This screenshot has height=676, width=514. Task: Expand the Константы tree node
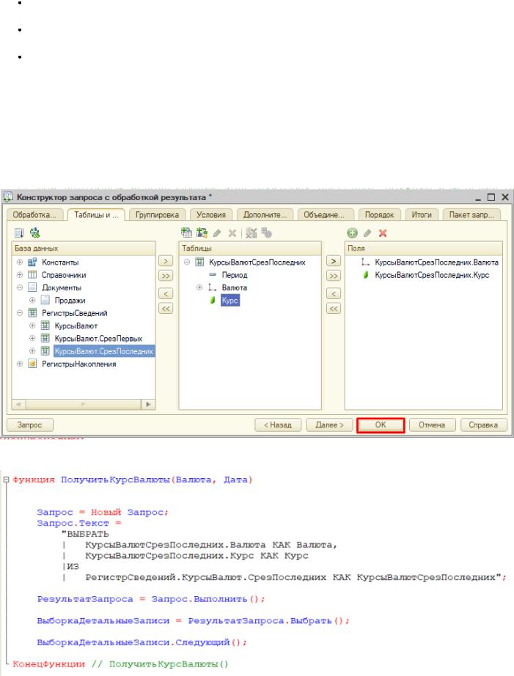click(x=16, y=262)
